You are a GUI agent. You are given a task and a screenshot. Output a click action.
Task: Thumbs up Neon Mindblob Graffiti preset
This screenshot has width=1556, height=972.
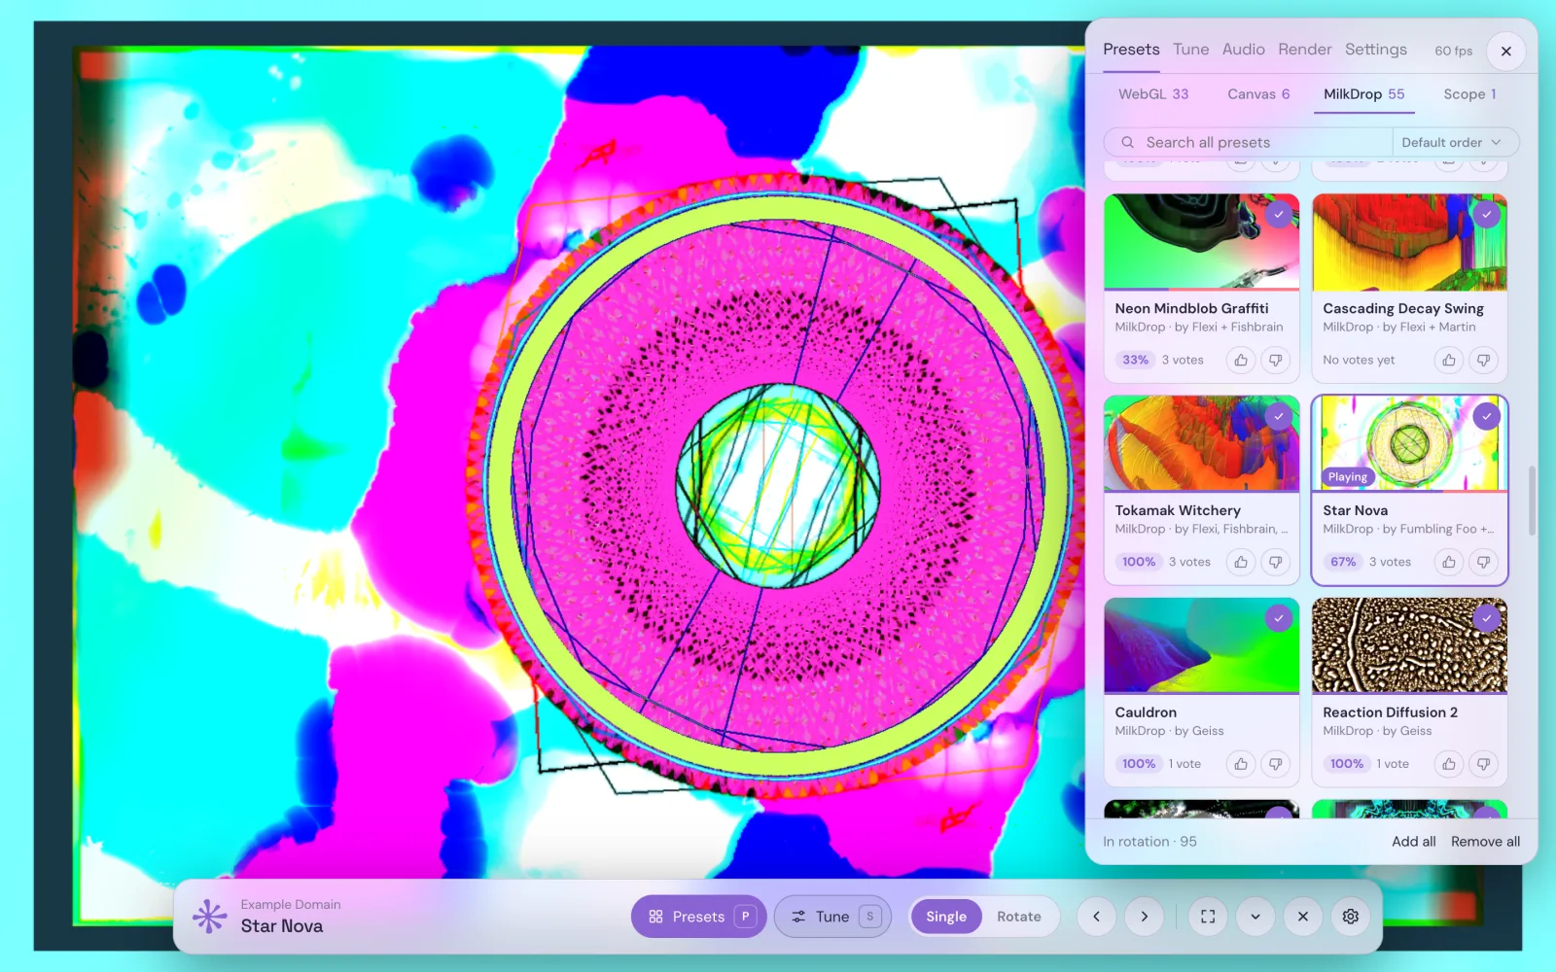[1241, 360]
